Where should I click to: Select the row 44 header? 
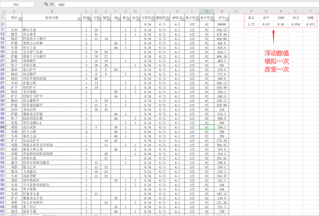[3, 127]
